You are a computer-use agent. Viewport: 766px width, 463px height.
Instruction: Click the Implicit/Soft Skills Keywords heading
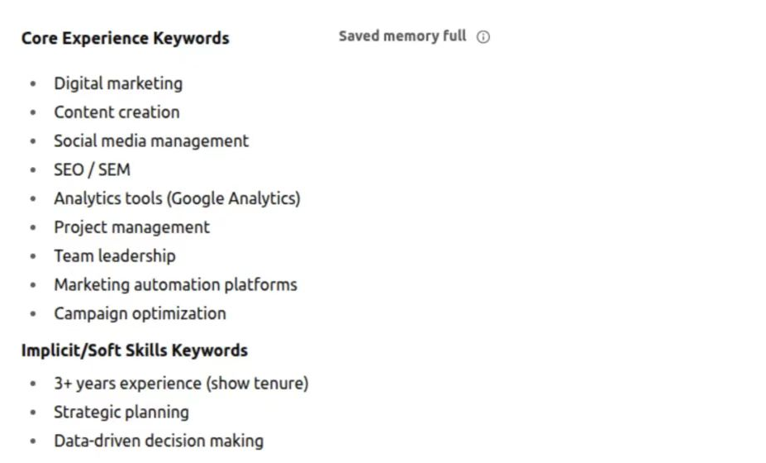click(x=135, y=351)
